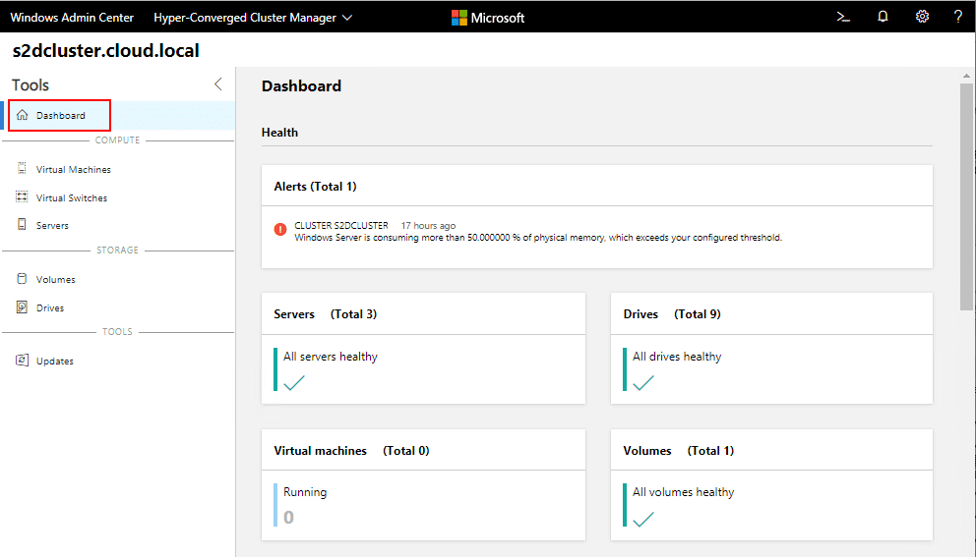
Task: Open the PowerShell console icon
Action: pos(843,17)
